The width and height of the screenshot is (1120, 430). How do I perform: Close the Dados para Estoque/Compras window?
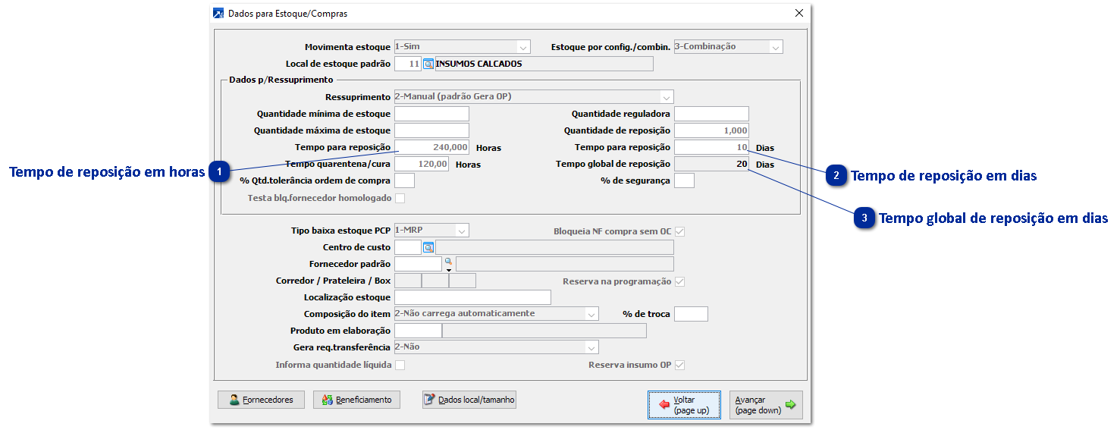[798, 13]
